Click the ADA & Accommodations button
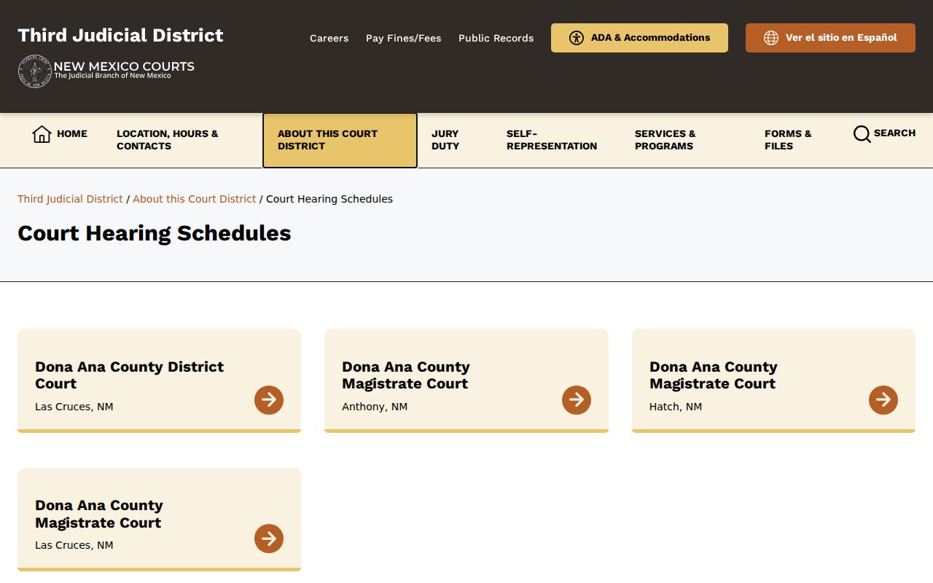933x583 pixels. tap(639, 38)
